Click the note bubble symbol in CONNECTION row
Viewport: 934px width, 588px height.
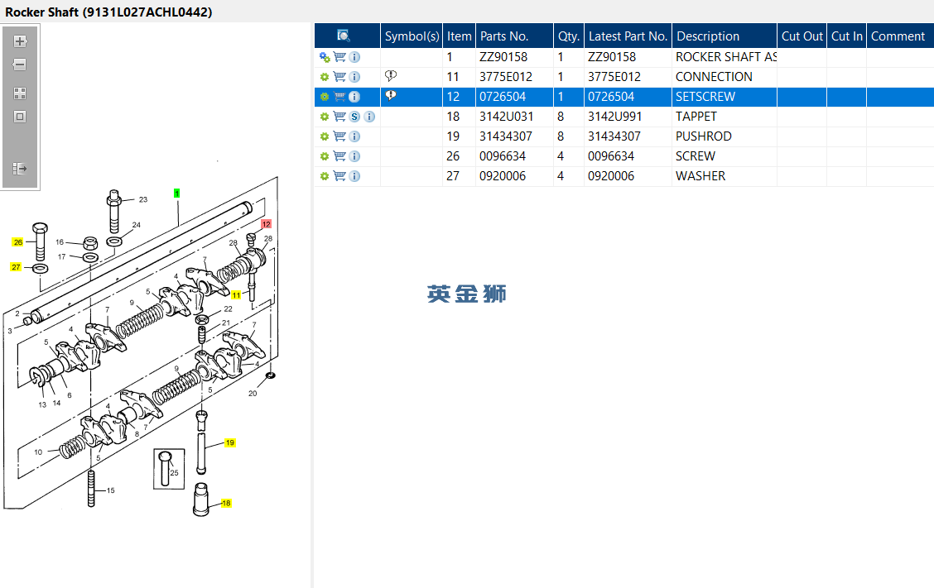tap(391, 75)
